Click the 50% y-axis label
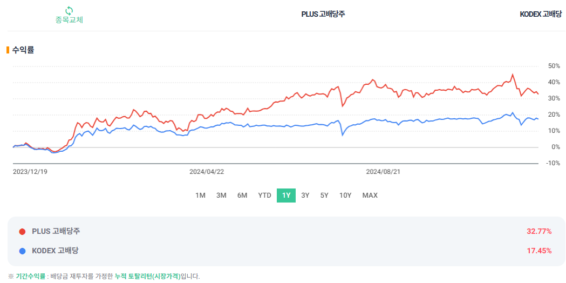Image resolution: width=566 pixels, height=283 pixels. click(x=554, y=66)
